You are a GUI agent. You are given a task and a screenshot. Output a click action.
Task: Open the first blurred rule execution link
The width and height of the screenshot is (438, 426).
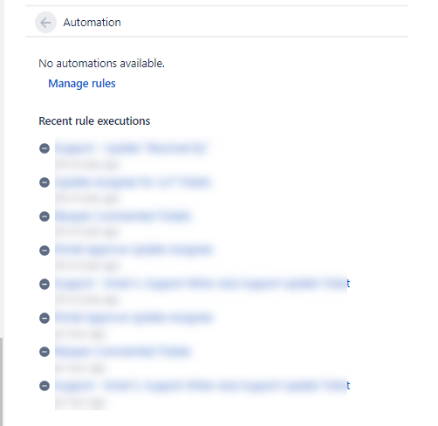(x=131, y=148)
